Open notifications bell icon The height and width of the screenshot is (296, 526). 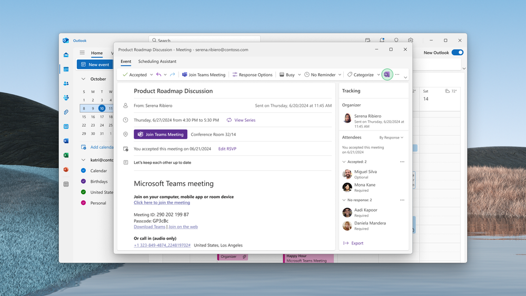click(382, 40)
